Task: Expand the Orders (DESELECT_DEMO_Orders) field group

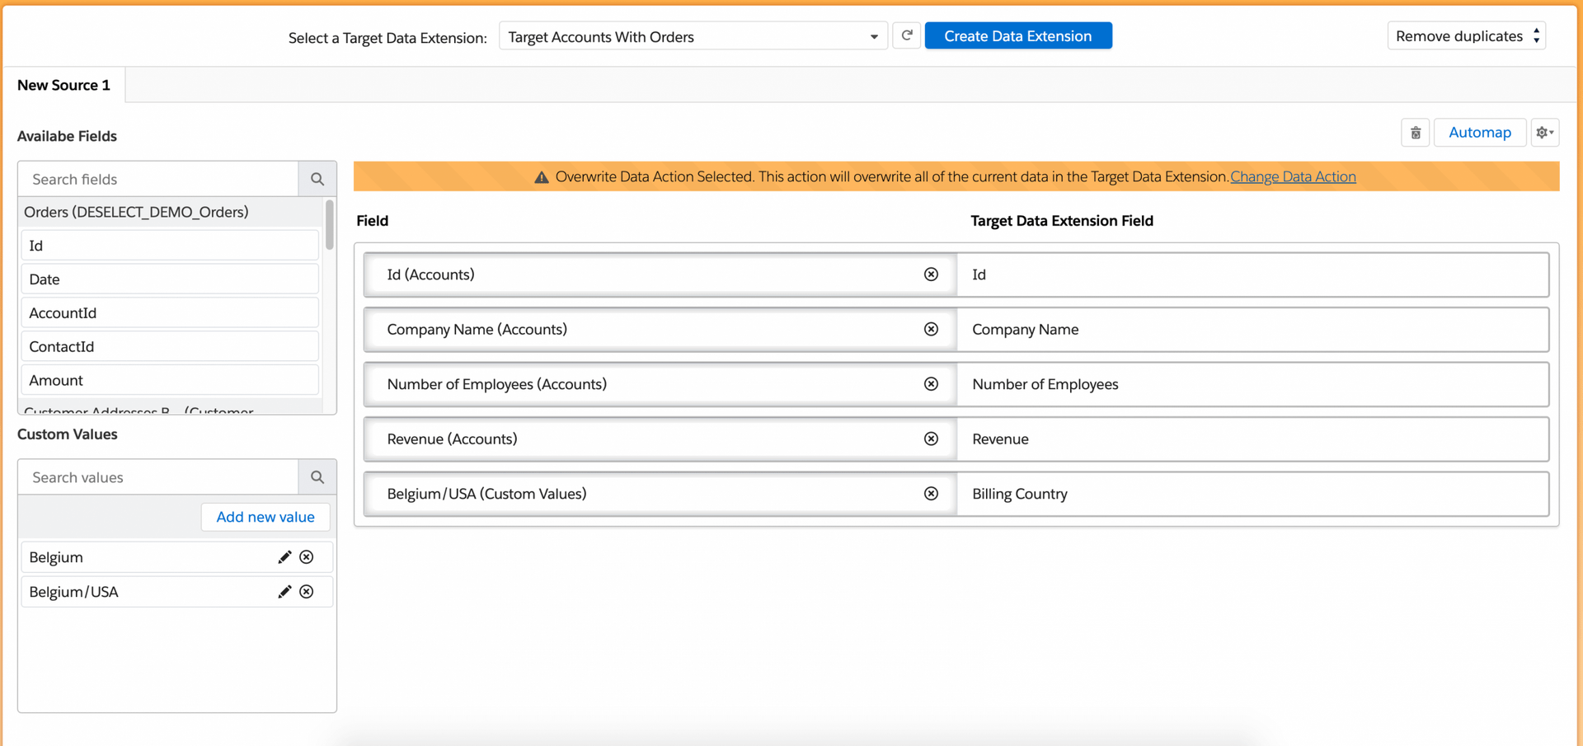Action: click(x=136, y=212)
